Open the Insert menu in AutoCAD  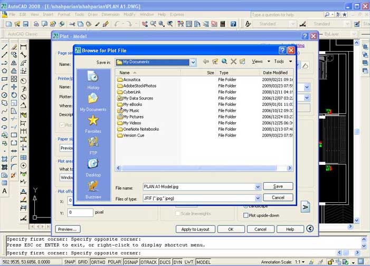(x=48, y=14)
